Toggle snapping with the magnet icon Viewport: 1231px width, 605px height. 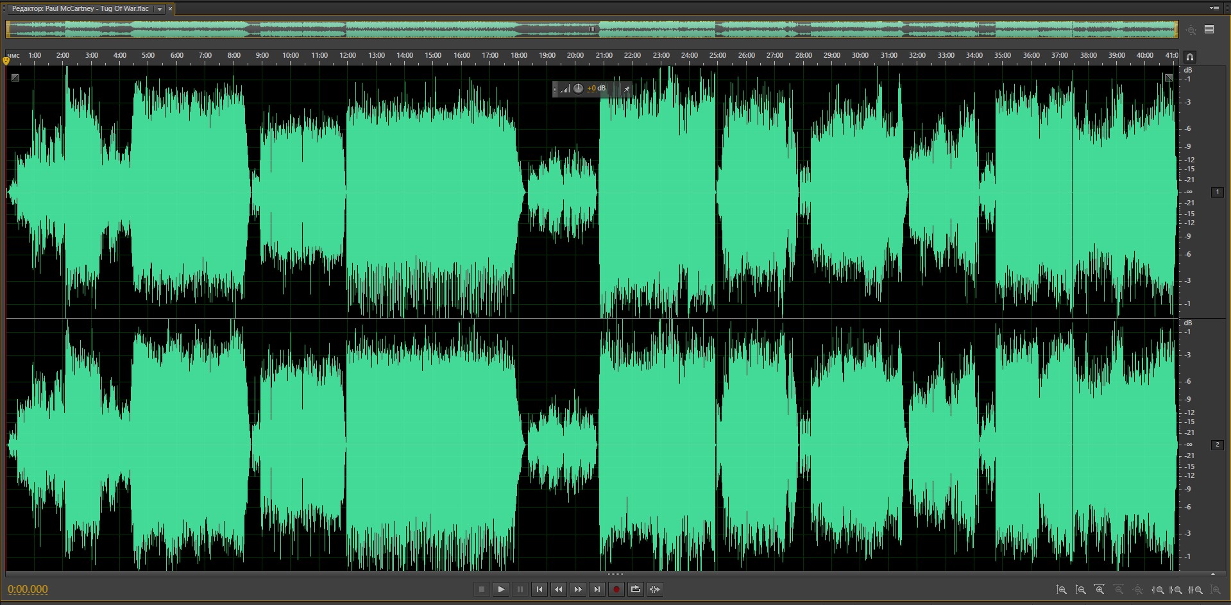[x=1189, y=56]
